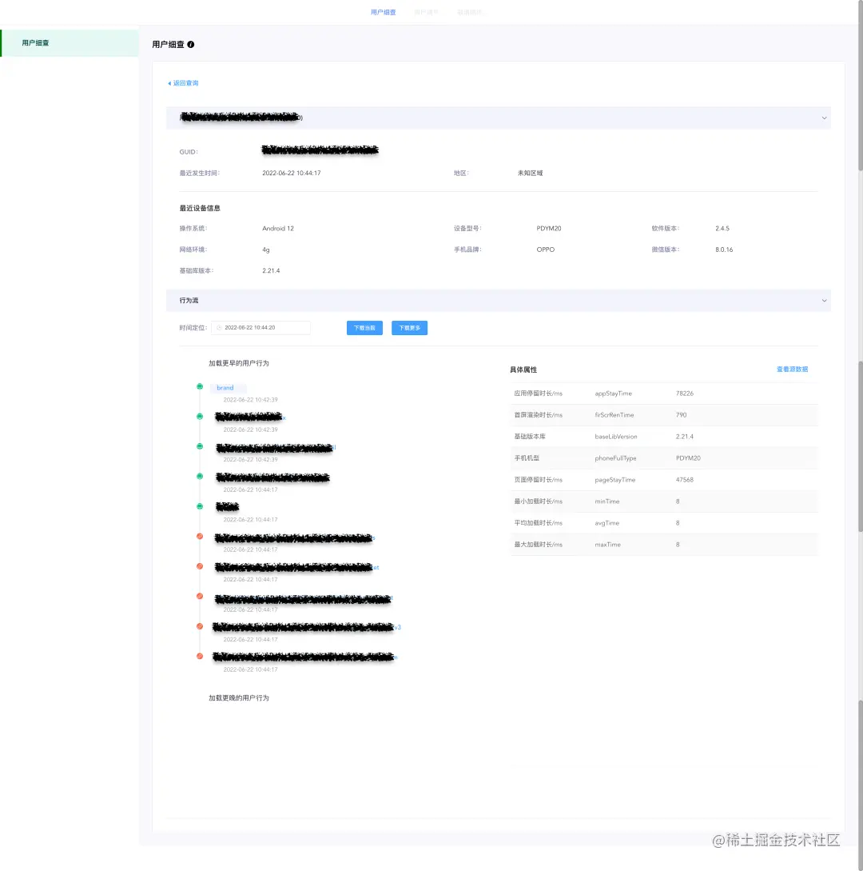Image resolution: width=863 pixels, height=871 pixels.
Task: Click the 最近设备信息 heading
Action: pyautogui.click(x=200, y=208)
